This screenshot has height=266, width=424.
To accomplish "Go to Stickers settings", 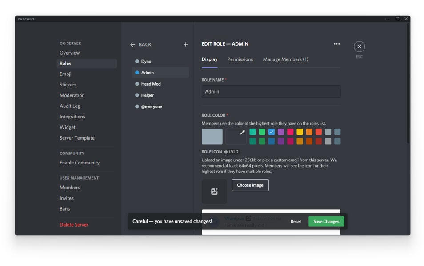I will 87,85.
